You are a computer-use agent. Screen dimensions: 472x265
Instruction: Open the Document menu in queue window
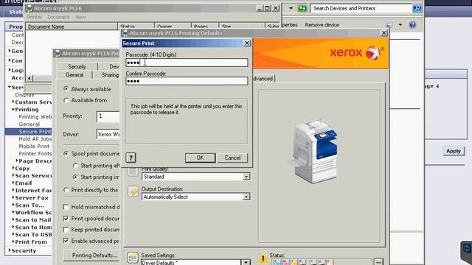(x=58, y=17)
